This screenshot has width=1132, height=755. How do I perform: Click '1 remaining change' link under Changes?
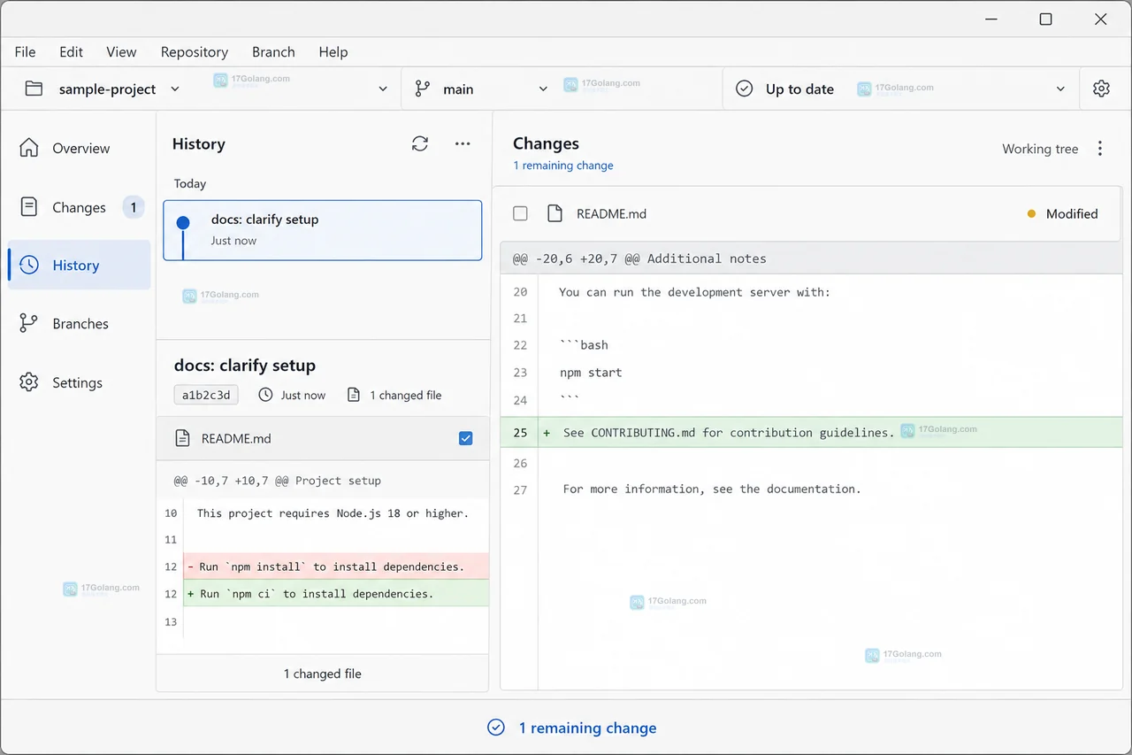click(x=563, y=166)
